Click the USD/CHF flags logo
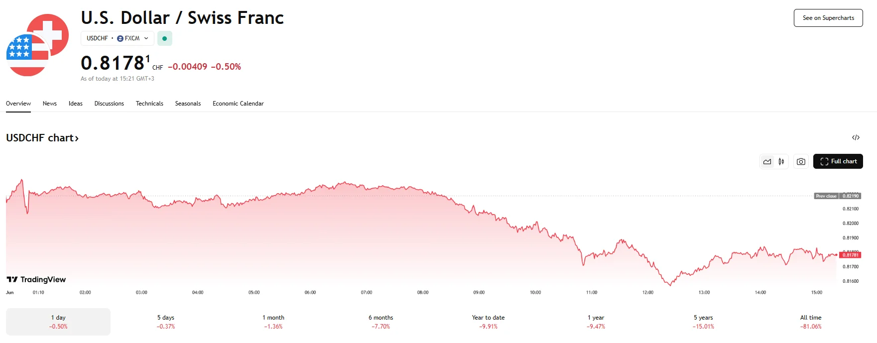 [x=37, y=45]
